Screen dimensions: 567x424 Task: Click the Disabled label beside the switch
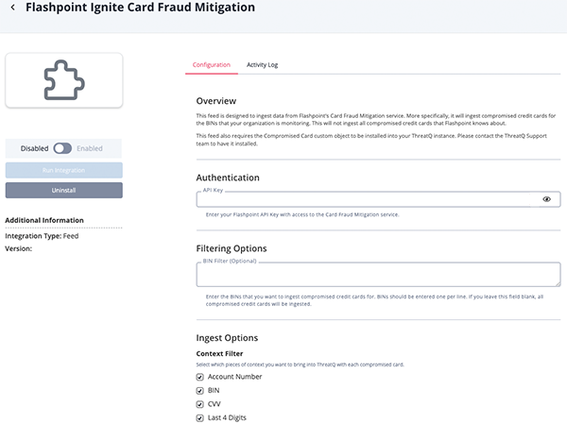(x=34, y=148)
